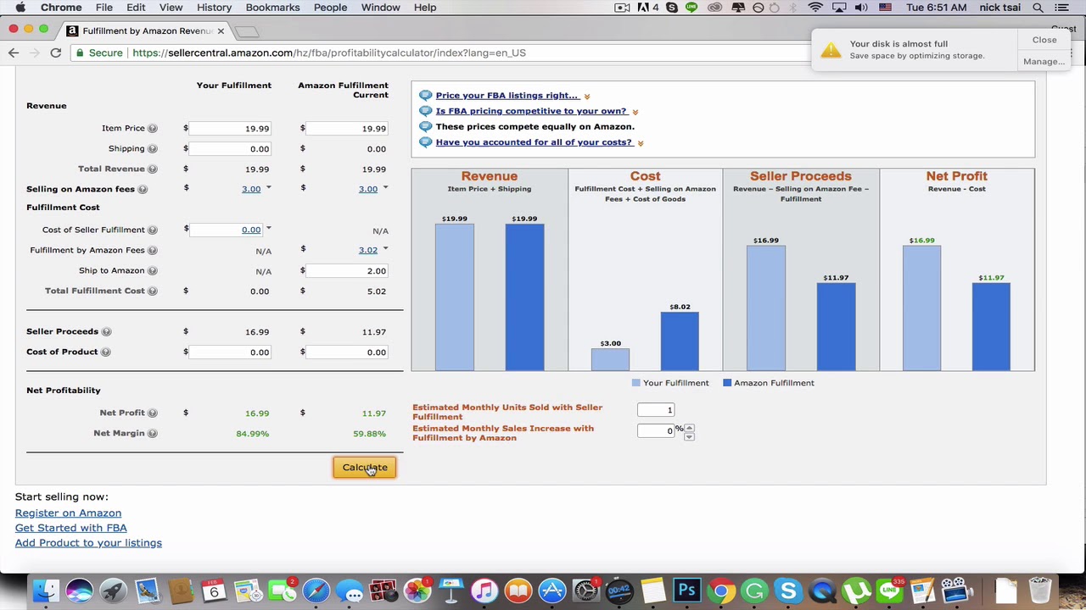Click the Amazon Fulfillment Item Price field

click(347, 129)
